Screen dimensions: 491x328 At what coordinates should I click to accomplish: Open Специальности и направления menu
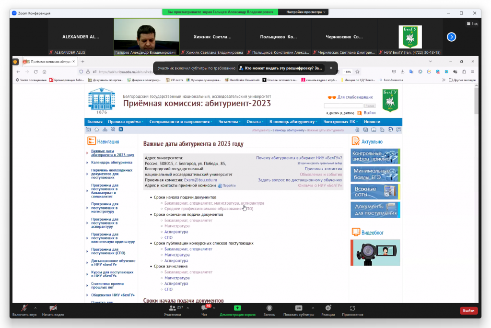pos(180,122)
